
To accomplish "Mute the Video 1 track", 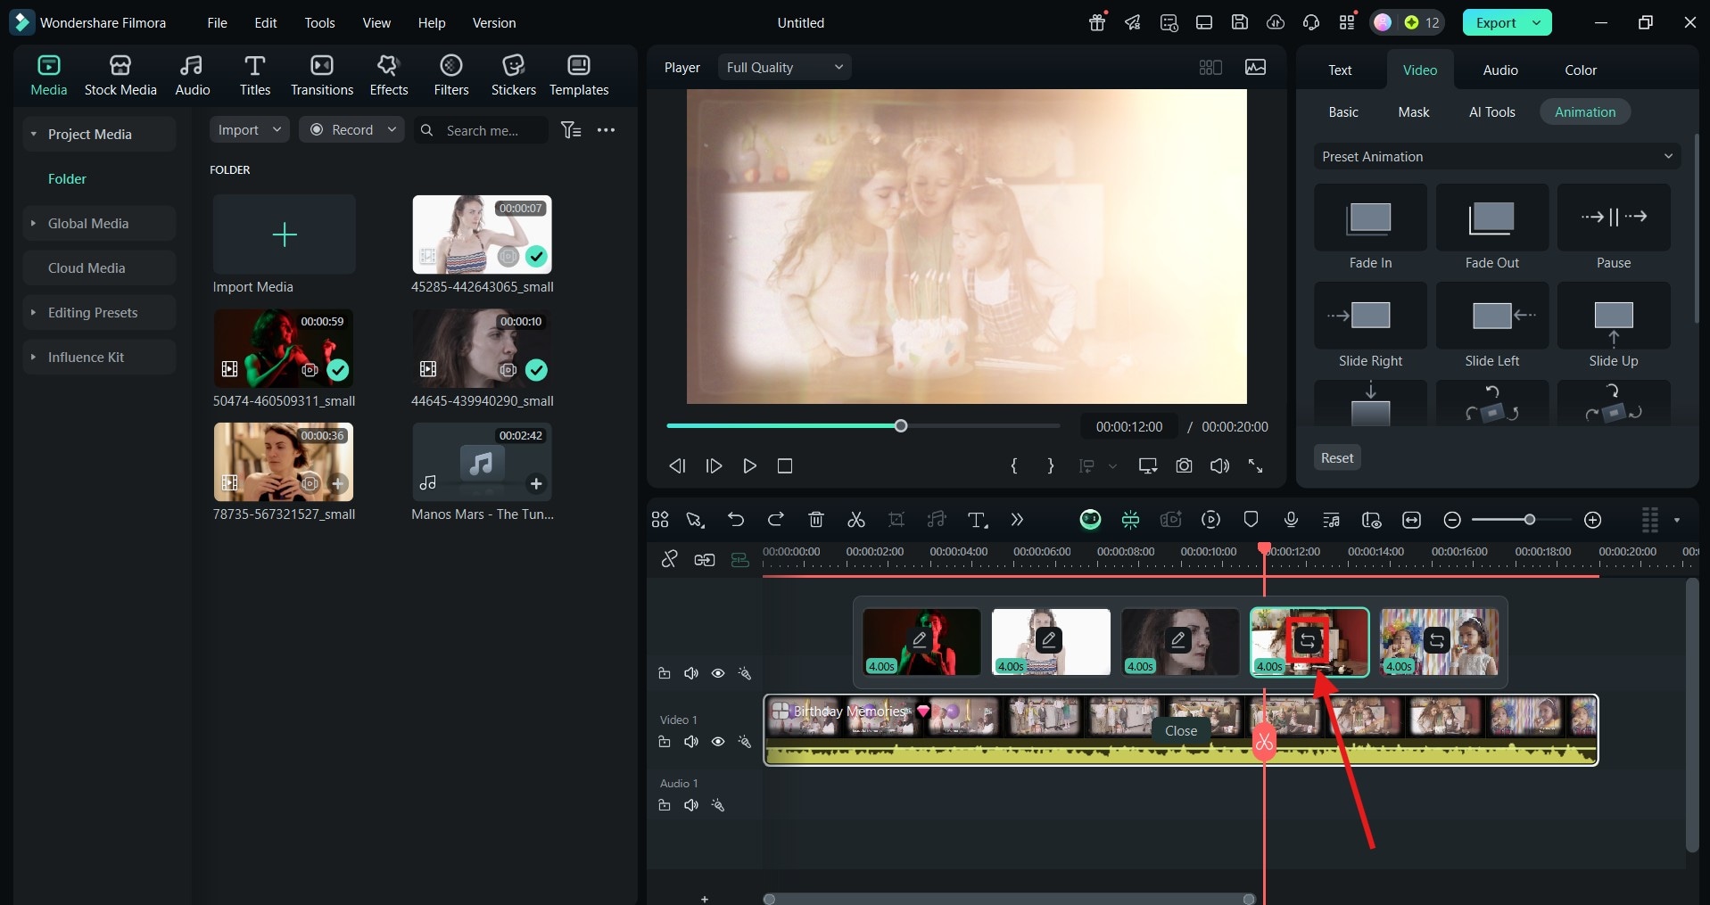I will [690, 742].
